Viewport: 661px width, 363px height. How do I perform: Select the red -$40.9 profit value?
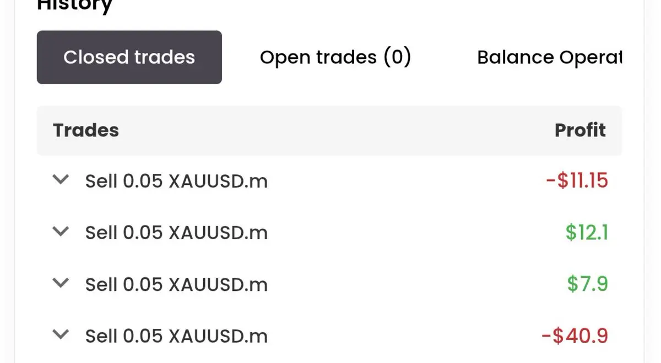click(575, 335)
